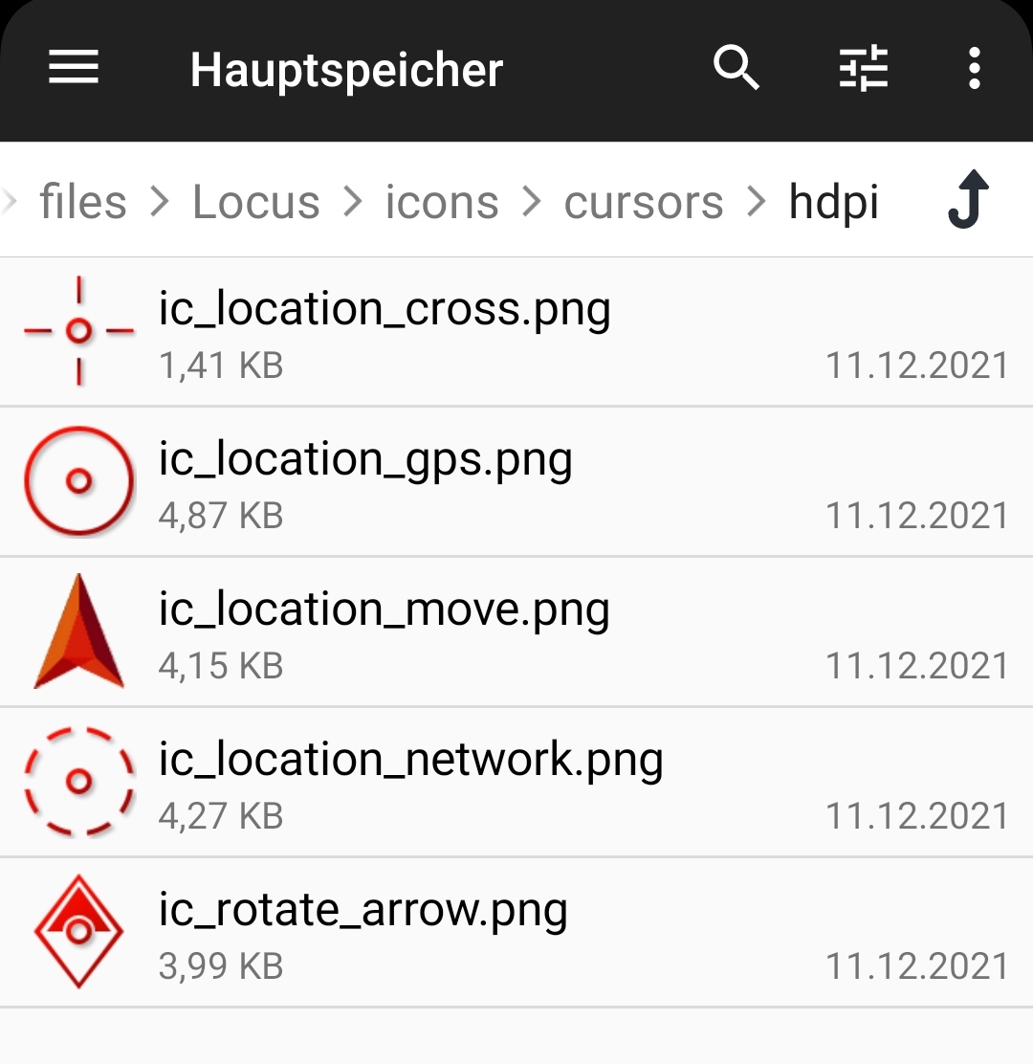Tap the orange arrow icon of ic_location_move

click(x=79, y=632)
